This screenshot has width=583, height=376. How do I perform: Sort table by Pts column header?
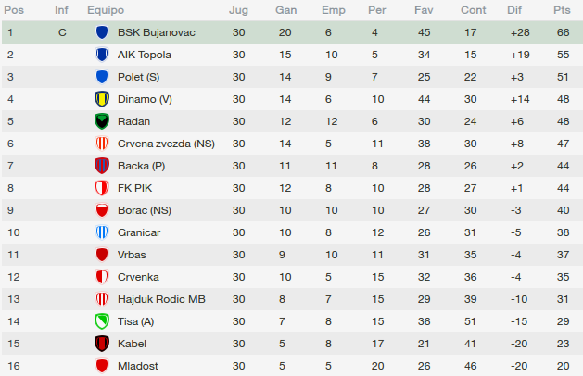tap(562, 10)
